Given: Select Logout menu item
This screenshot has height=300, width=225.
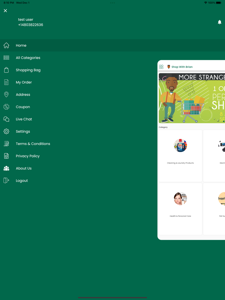Looking at the screenshot, I should point(22,181).
